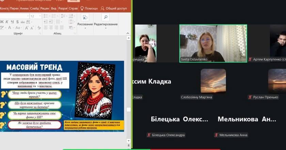286x150 pixels.
Task: Click the Помощник lightbulb icon
Action: 82,8
